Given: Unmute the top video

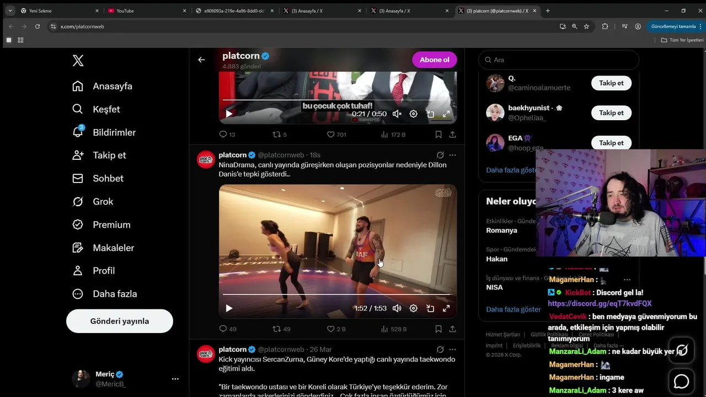Looking at the screenshot, I should click(397, 114).
